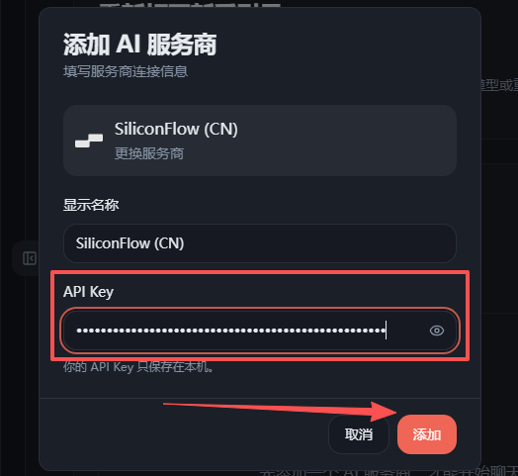
Task: Click the red arrow pointing at 添加
Action: pyautogui.click(x=280, y=411)
